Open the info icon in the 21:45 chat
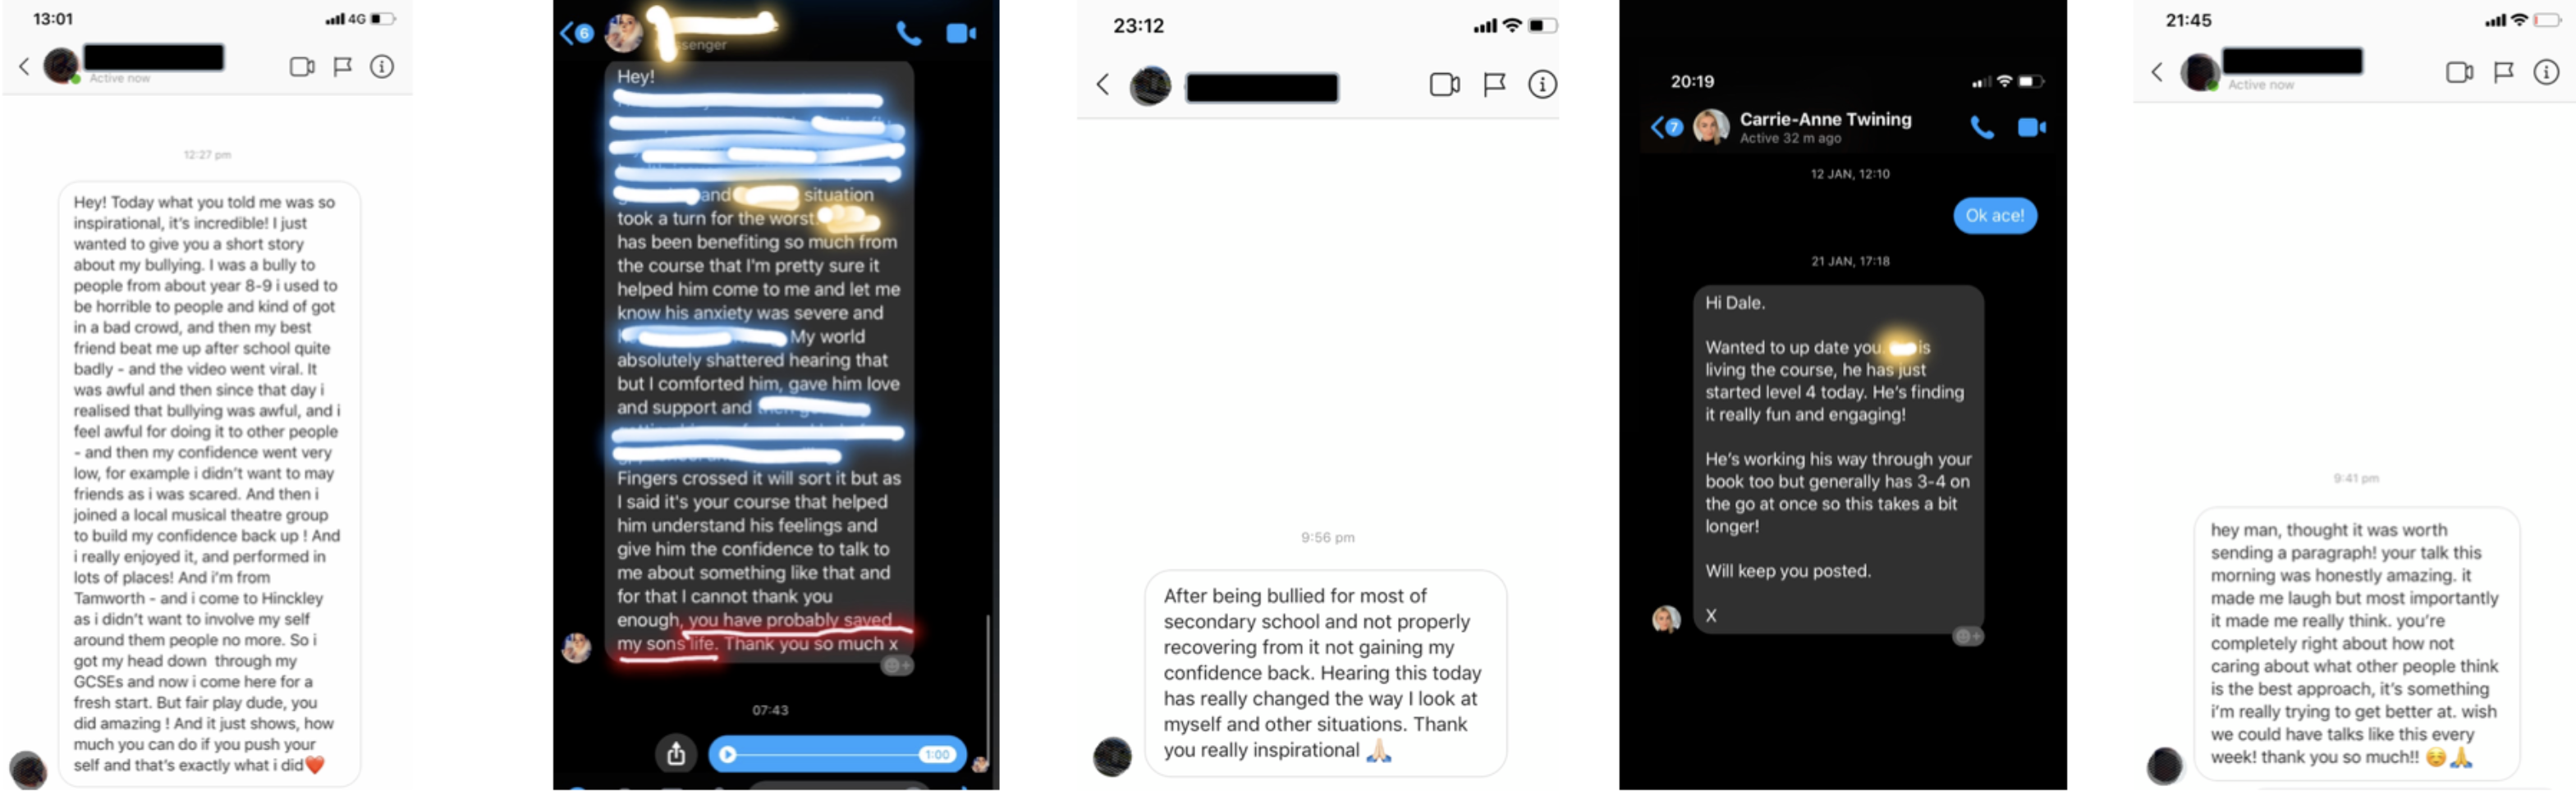Image resolution: width=2576 pixels, height=791 pixels. coord(2545,72)
